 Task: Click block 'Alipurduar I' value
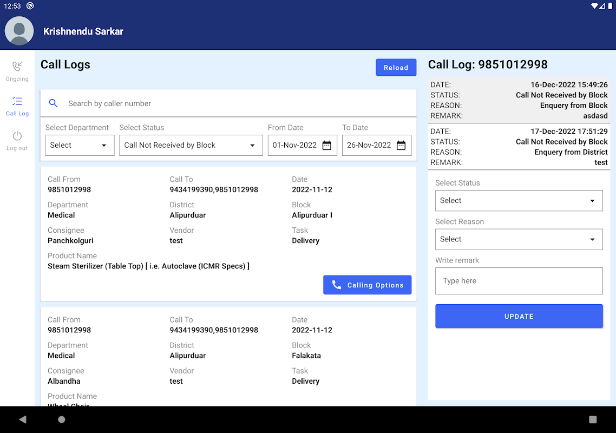point(312,215)
